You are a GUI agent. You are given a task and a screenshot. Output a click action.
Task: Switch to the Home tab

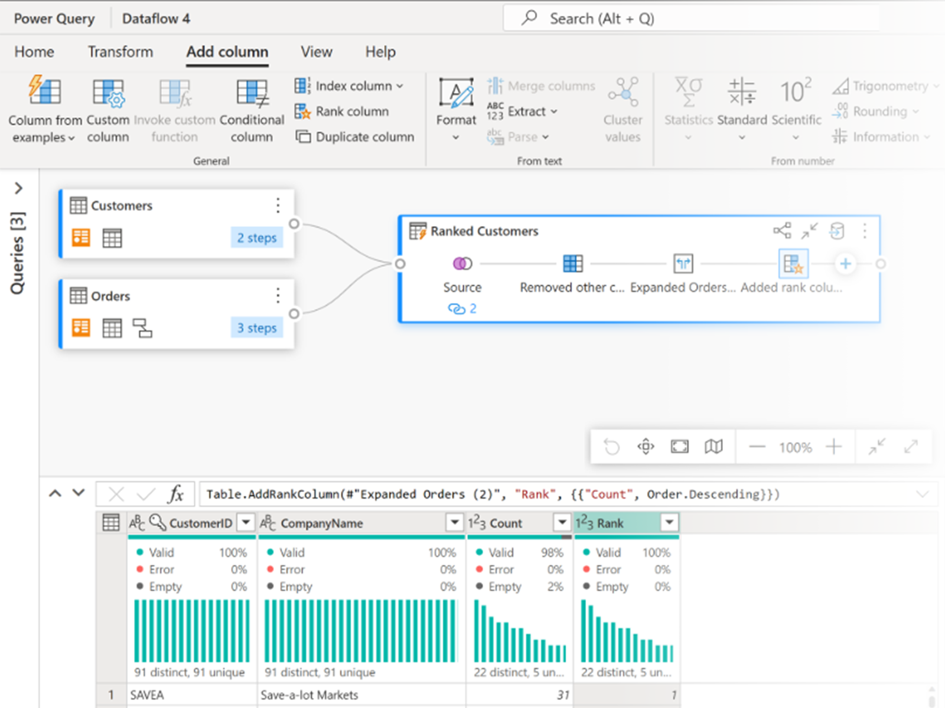coord(34,52)
